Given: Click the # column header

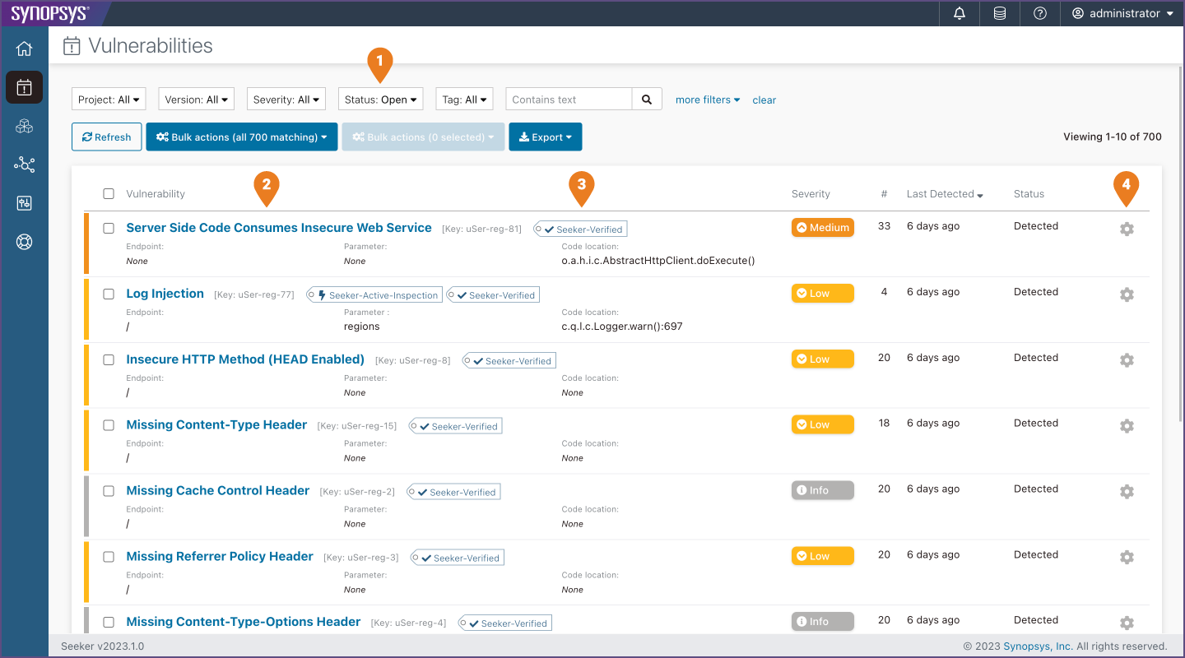Looking at the screenshot, I should tap(884, 194).
